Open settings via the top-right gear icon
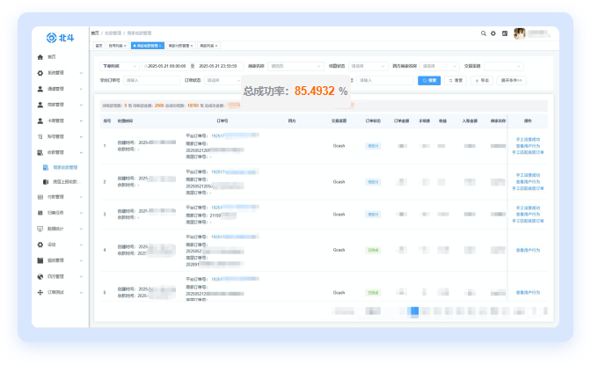The height and width of the screenshot is (365, 591). tap(493, 33)
